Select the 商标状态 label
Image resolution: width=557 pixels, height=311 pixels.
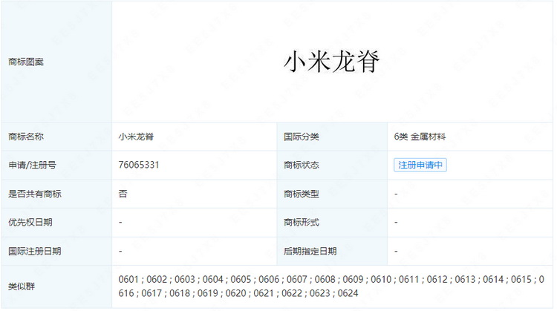[302, 165]
